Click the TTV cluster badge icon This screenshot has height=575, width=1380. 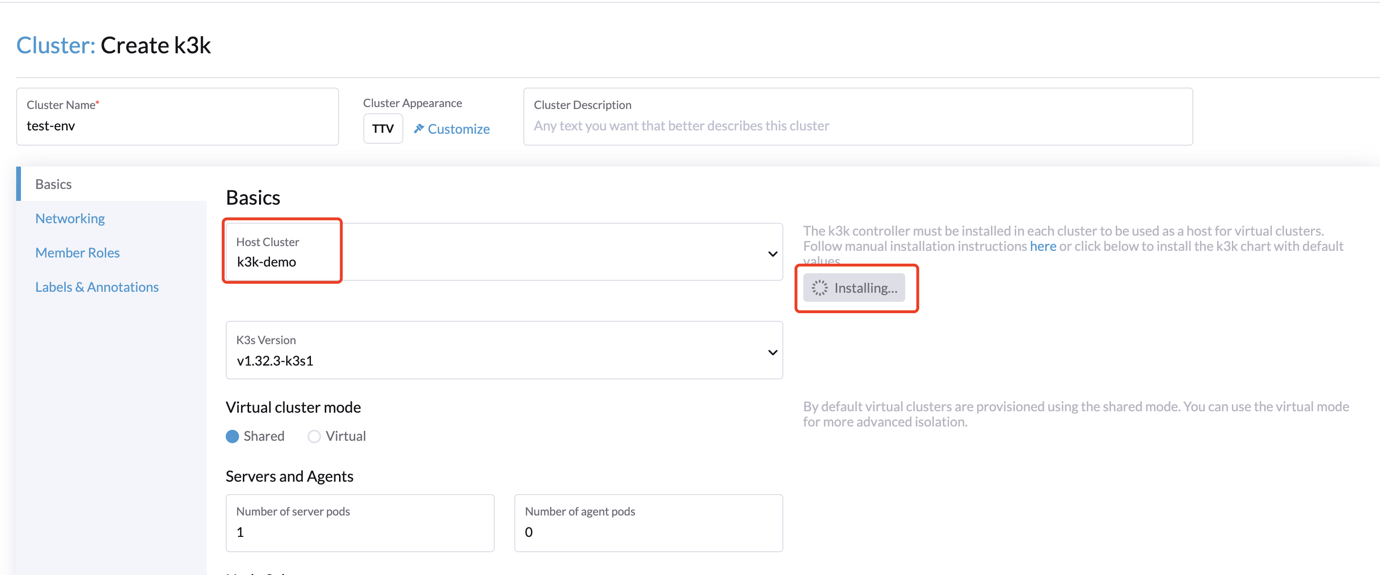pos(382,129)
